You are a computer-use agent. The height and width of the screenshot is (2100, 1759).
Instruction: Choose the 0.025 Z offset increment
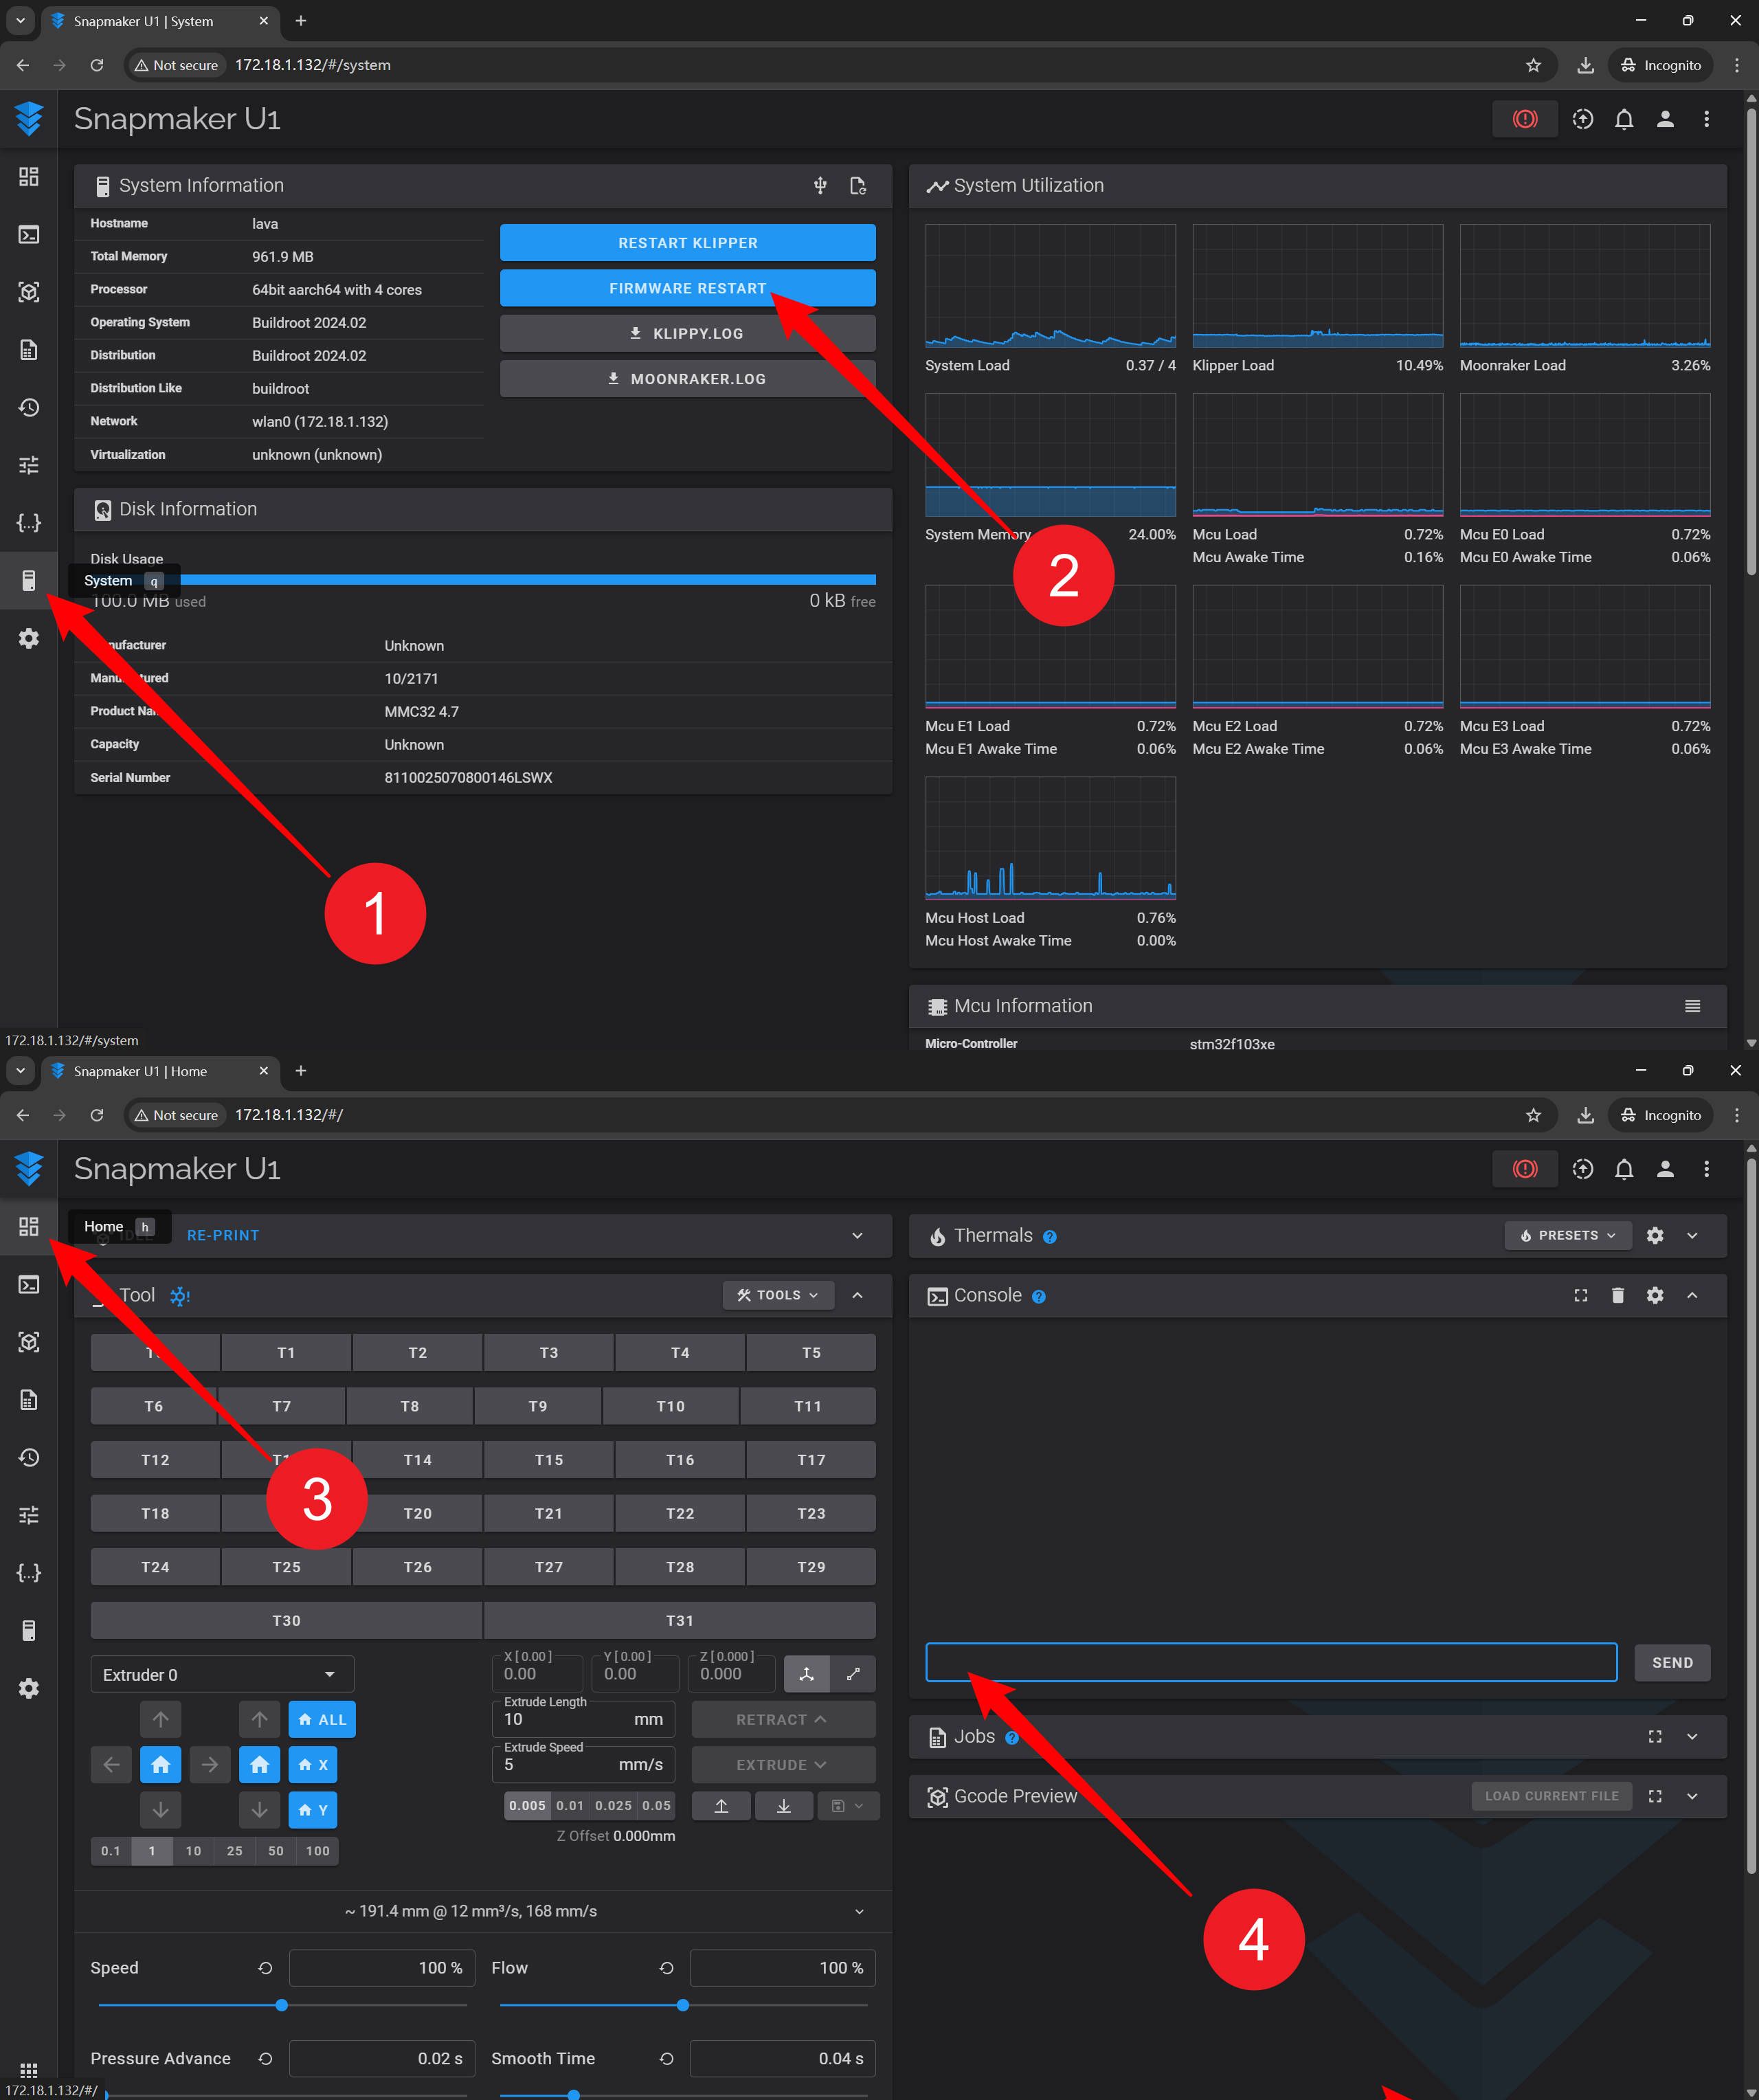pyautogui.click(x=613, y=1805)
